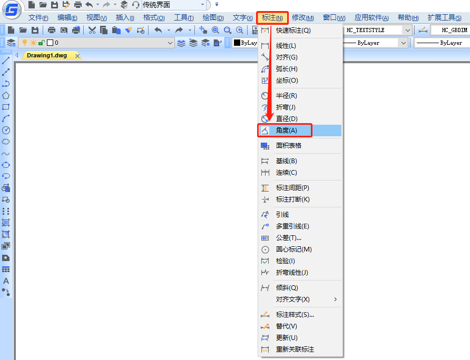Viewport: 470px width, 360px height.
Task: Choose 线性(L) dimension entry
Action: (300, 46)
